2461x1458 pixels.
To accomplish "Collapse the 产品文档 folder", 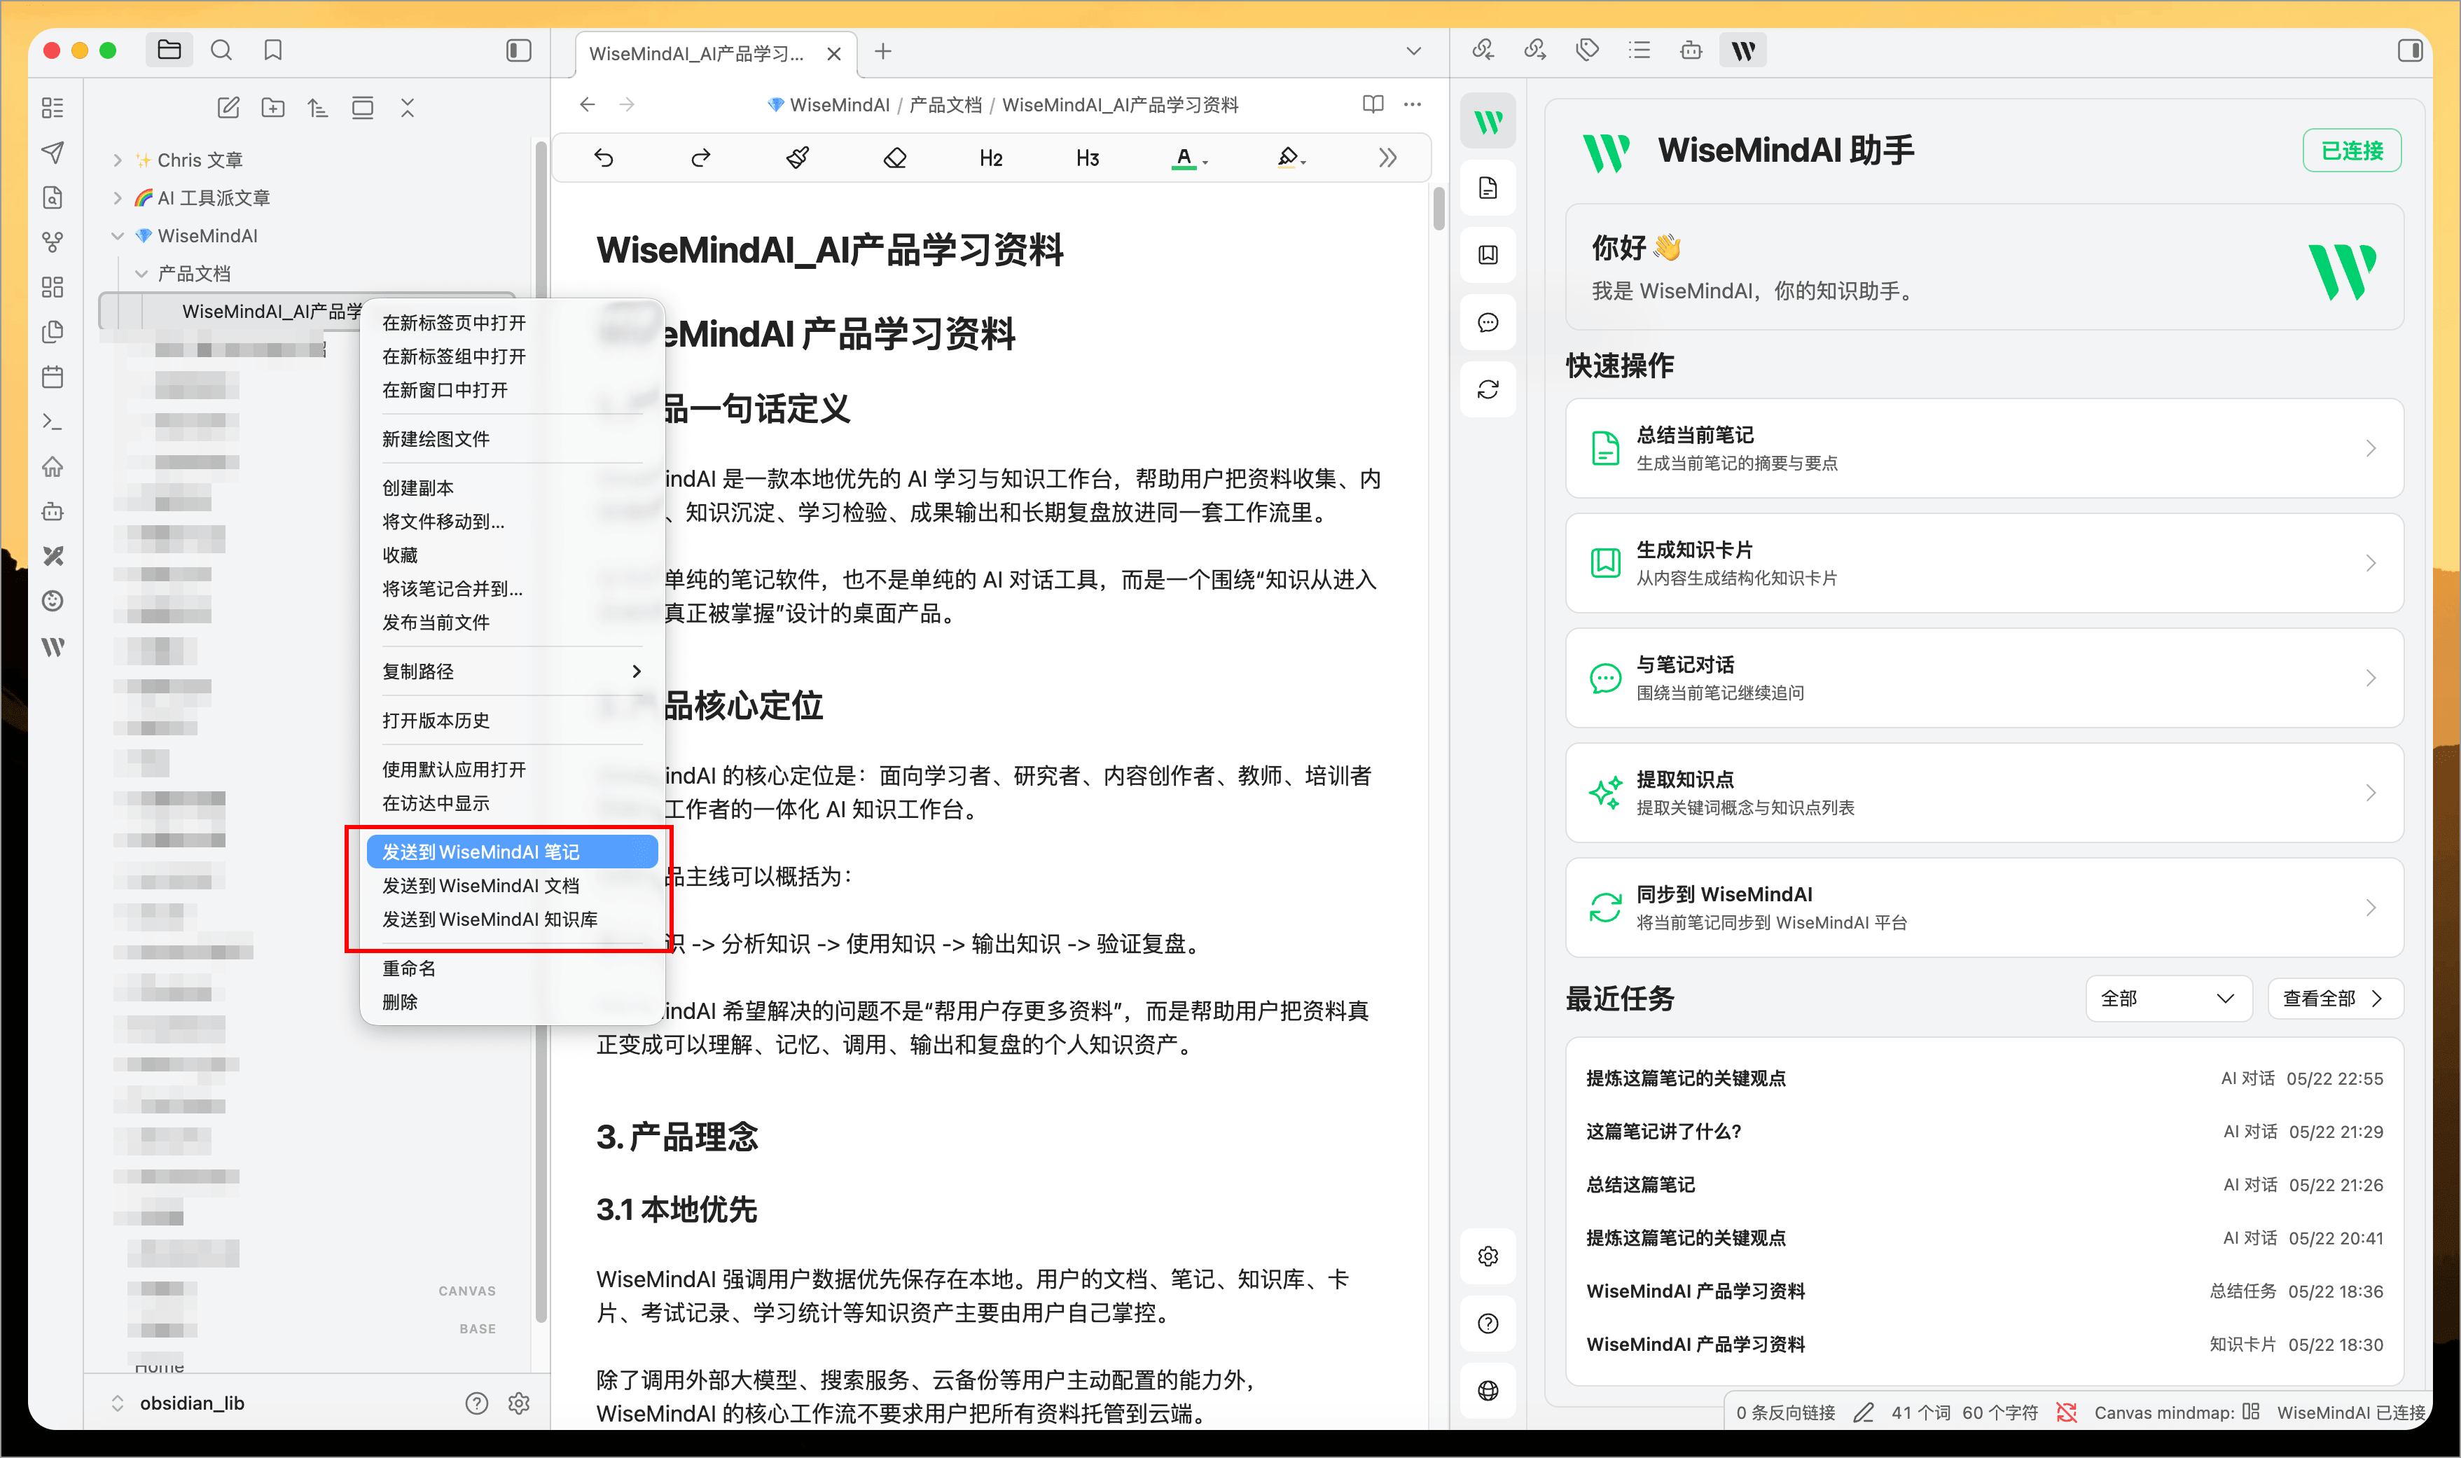I will tap(141, 273).
